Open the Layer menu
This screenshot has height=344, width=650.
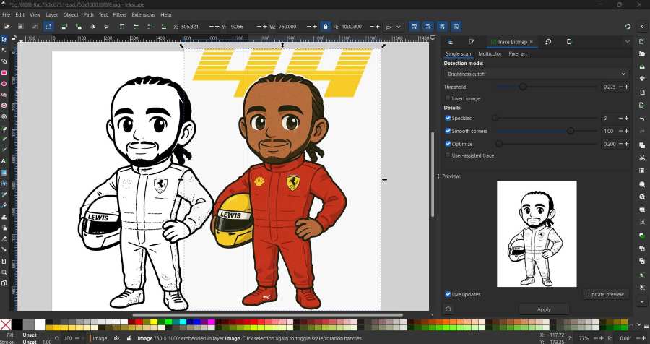pyautogui.click(x=52, y=14)
